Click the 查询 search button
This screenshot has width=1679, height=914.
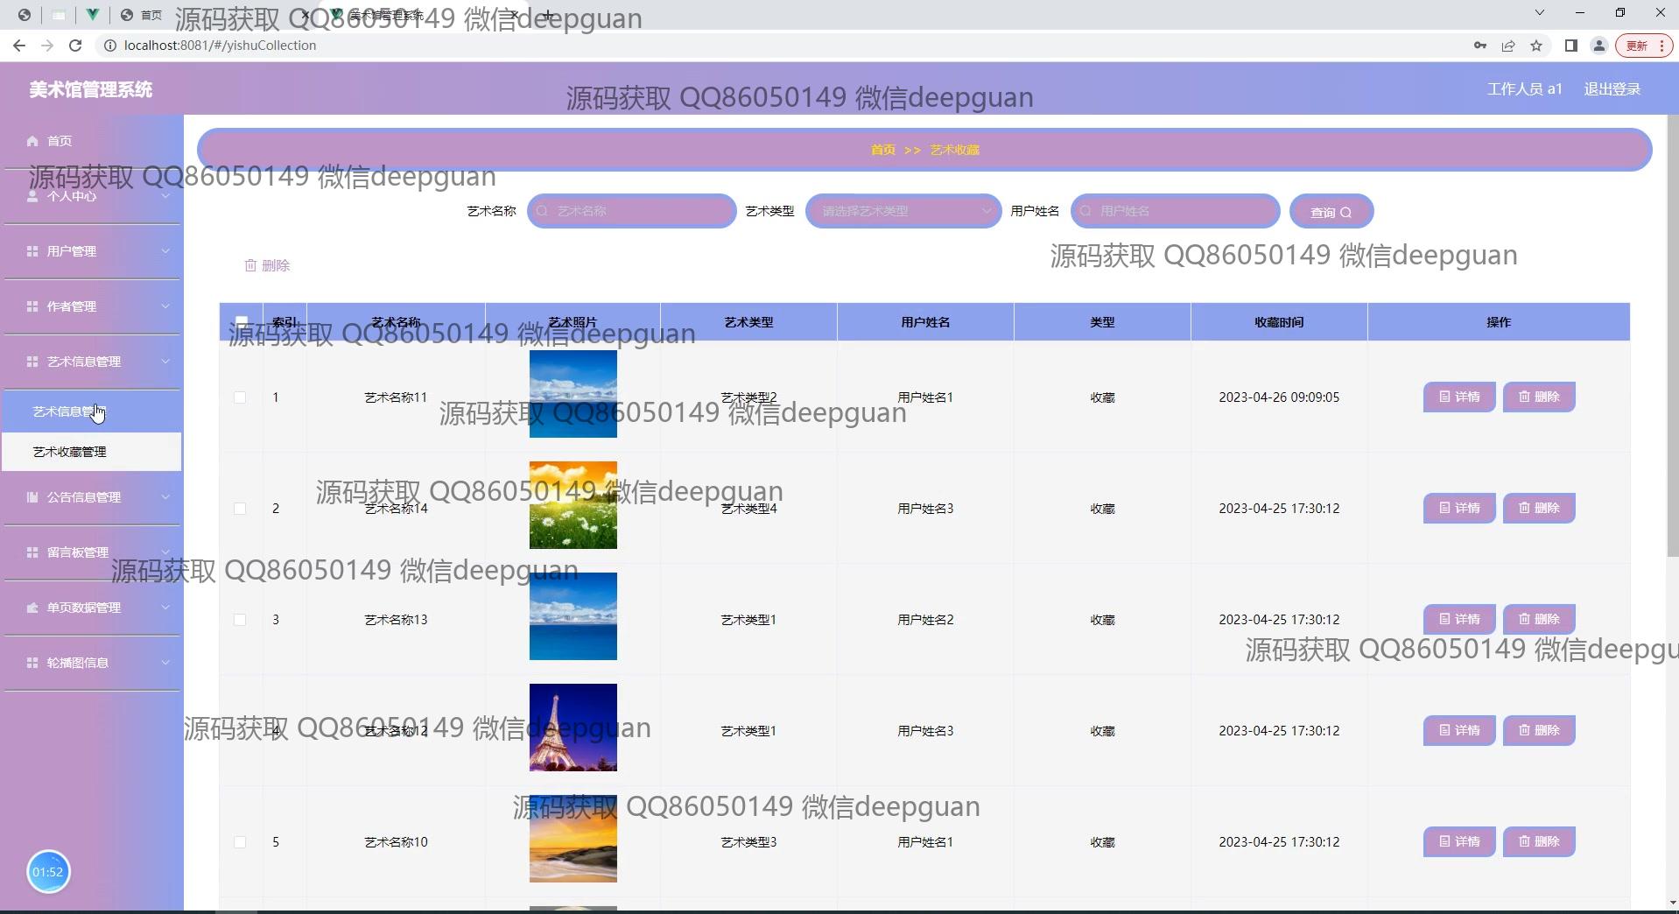pos(1331,212)
